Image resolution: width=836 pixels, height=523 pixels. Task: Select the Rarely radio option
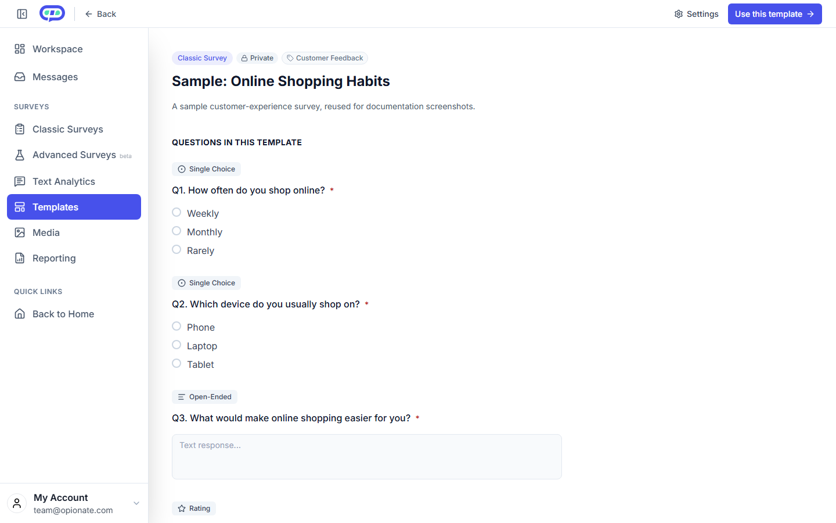pyautogui.click(x=176, y=249)
